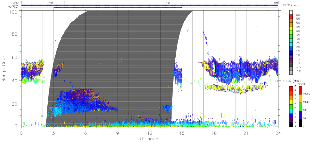Click the 21 tick on UT hours axis
This screenshot has height=144, width=313.
pyautogui.click(x=246, y=133)
